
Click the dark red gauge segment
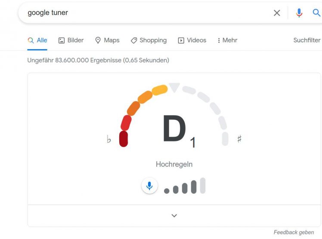[x=124, y=139]
